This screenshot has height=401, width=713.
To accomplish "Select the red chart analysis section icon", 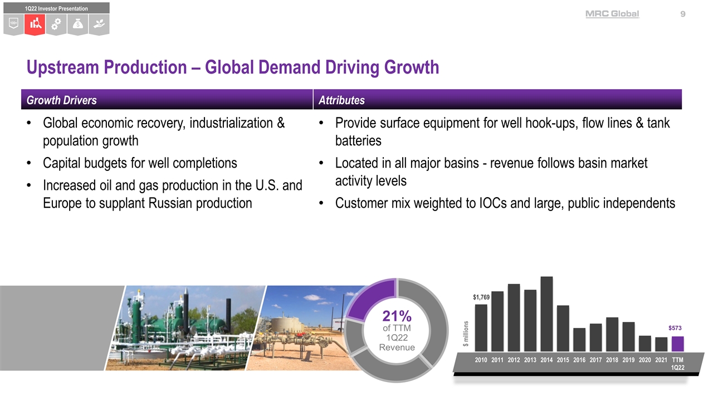I will pyautogui.click(x=35, y=25).
